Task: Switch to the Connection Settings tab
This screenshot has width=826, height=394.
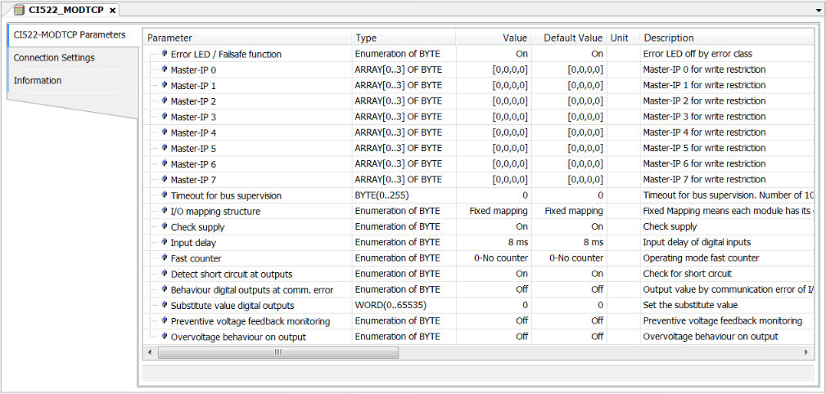Action: 54,58
